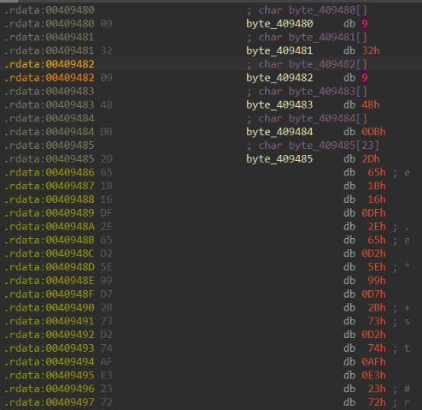Click the 0E3h operand value
The width and height of the screenshot is (422, 410).
tap(373, 376)
